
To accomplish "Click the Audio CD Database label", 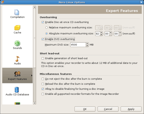I will [17, 95].
